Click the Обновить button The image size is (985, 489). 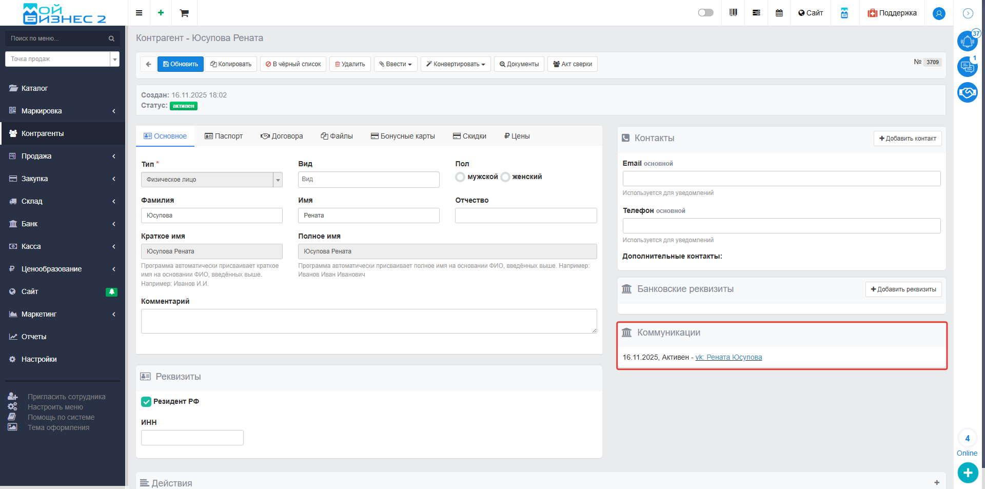(180, 64)
